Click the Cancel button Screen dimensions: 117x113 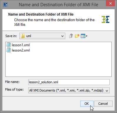[103, 104]
